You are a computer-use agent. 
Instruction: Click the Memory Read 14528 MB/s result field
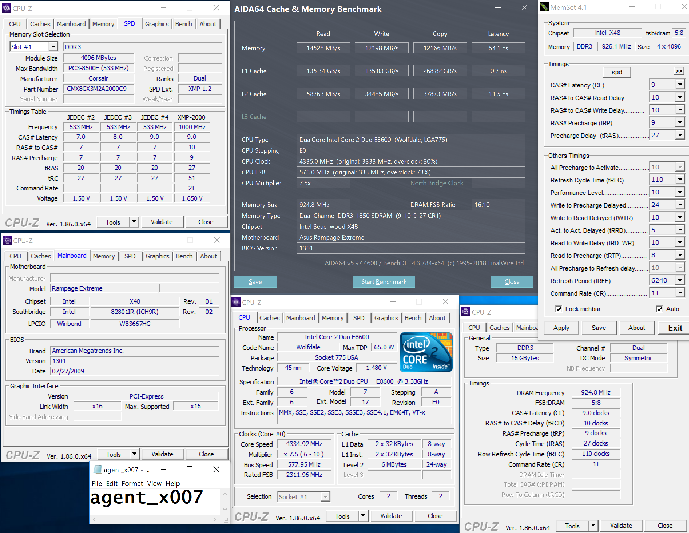point(323,48)
